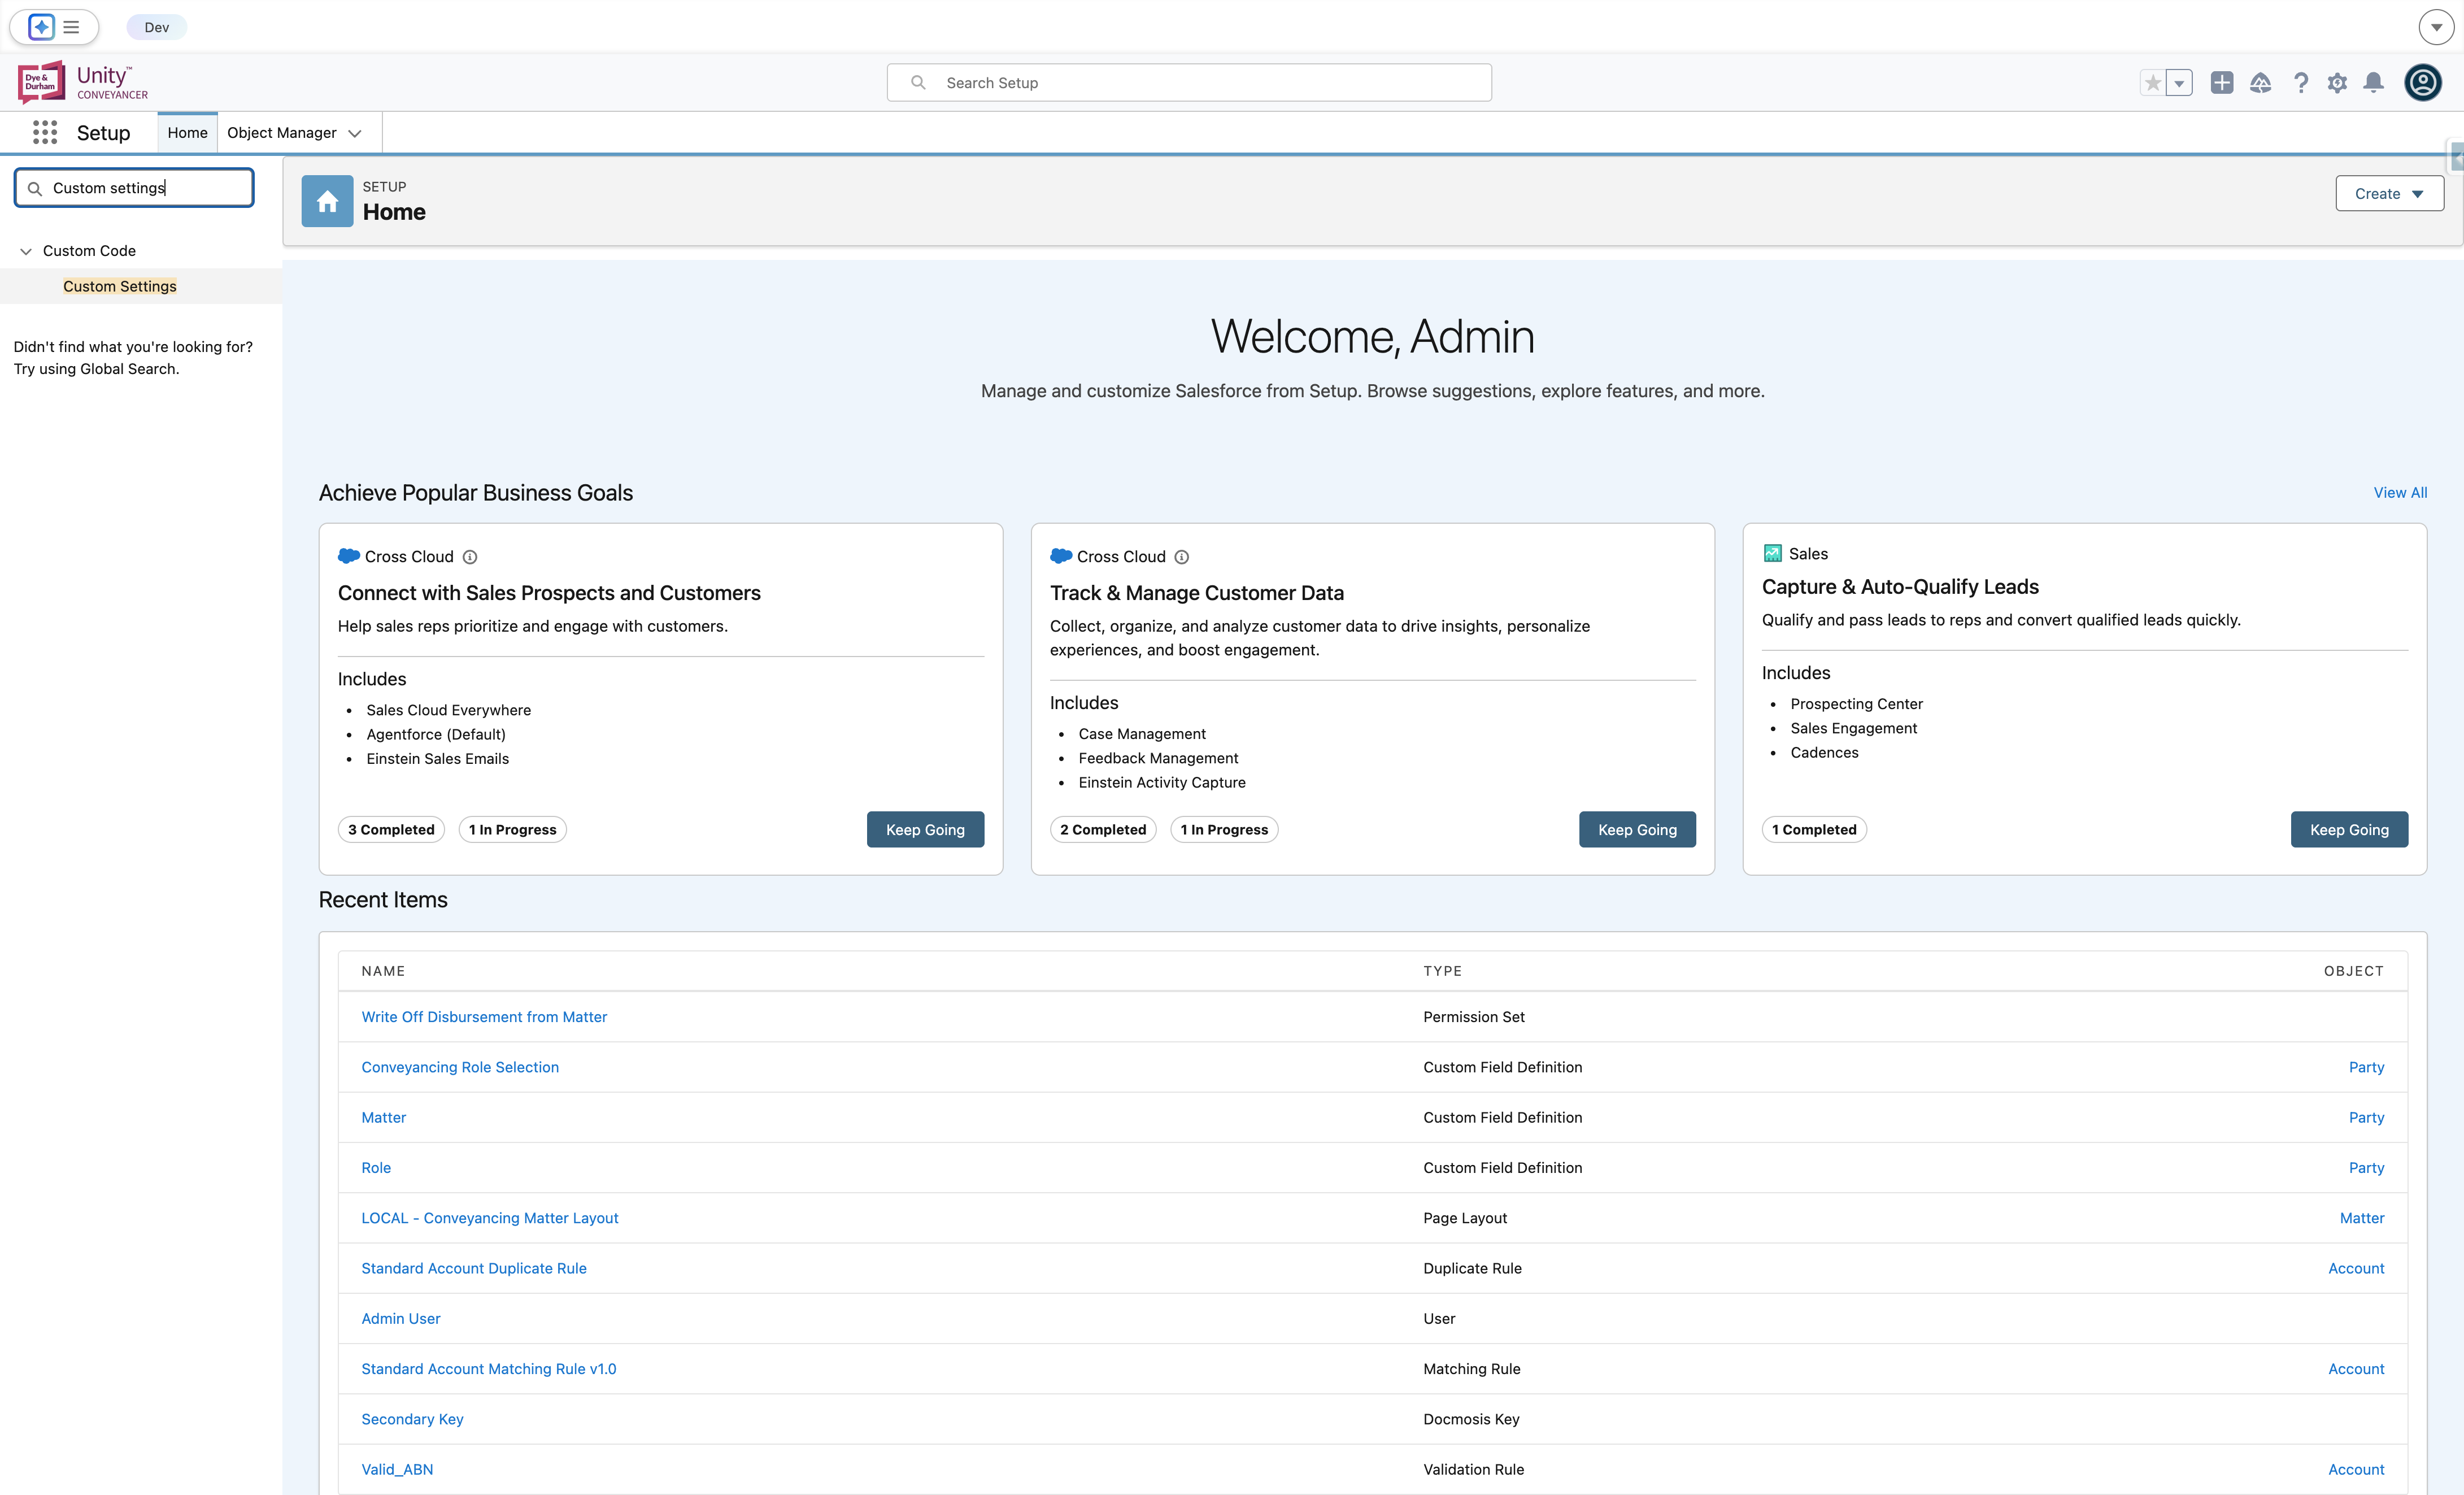Click the Secondary Key recent item
This screenshot has height=1495, width=2464.
coord(412,1419)
